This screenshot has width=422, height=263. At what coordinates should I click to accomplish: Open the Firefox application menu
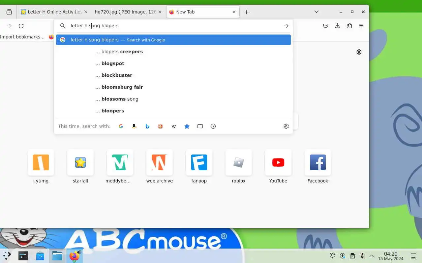(361, 26)
